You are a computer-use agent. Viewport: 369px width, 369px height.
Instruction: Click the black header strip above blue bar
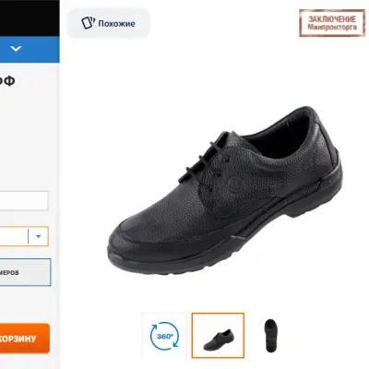tap(30, 18)
